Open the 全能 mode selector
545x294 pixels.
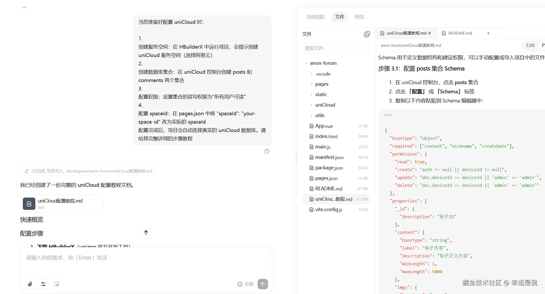pos(245,284)
